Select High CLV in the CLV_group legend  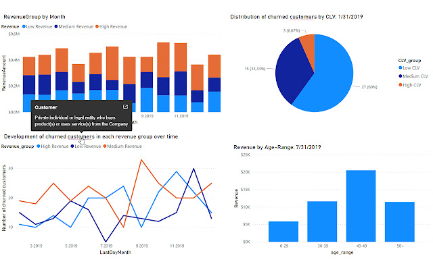(410, 85)
